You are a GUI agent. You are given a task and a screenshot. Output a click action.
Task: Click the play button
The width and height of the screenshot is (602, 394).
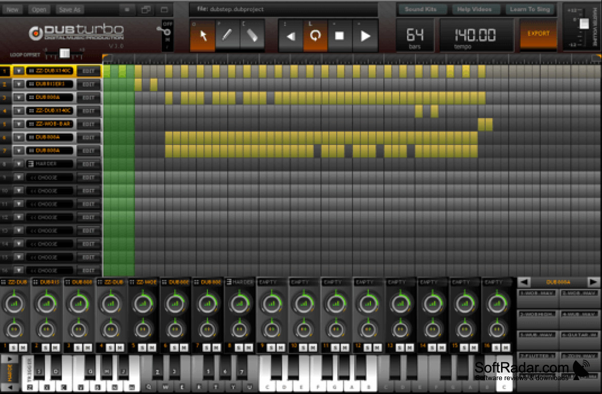coord(365,36)
